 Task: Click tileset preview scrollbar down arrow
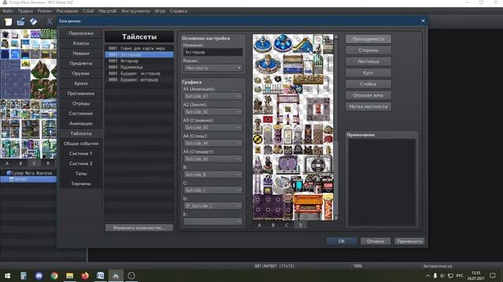tap(336, 218)
